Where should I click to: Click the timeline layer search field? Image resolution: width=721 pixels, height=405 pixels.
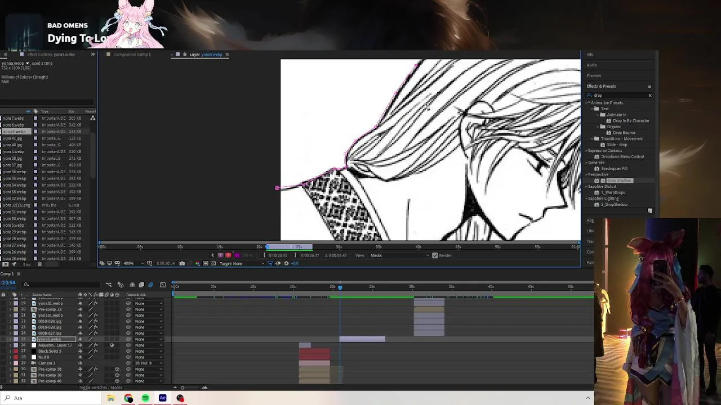(x=61, y=285)
